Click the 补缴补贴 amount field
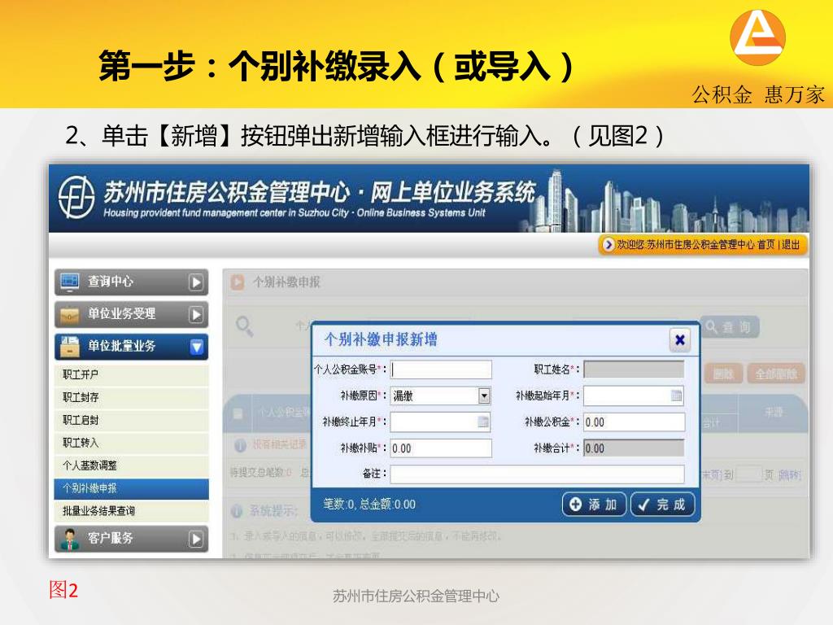Screen dimensions: 833x625 [441, 448]
